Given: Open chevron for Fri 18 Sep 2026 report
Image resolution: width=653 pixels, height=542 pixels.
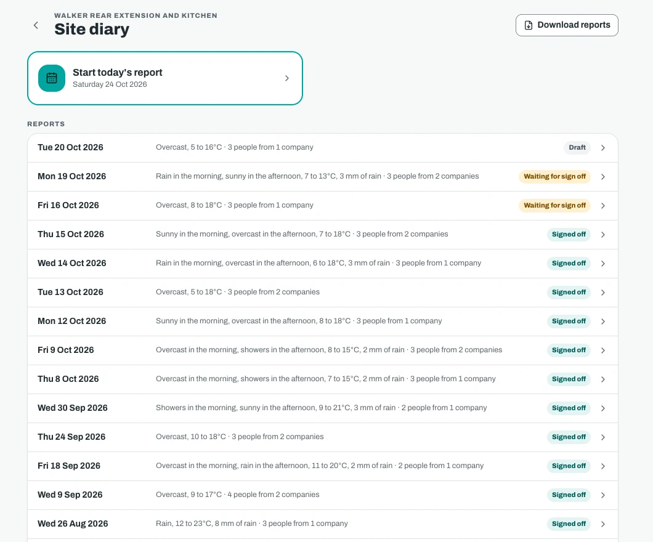Looking at the screenshot, I should 603,466.
